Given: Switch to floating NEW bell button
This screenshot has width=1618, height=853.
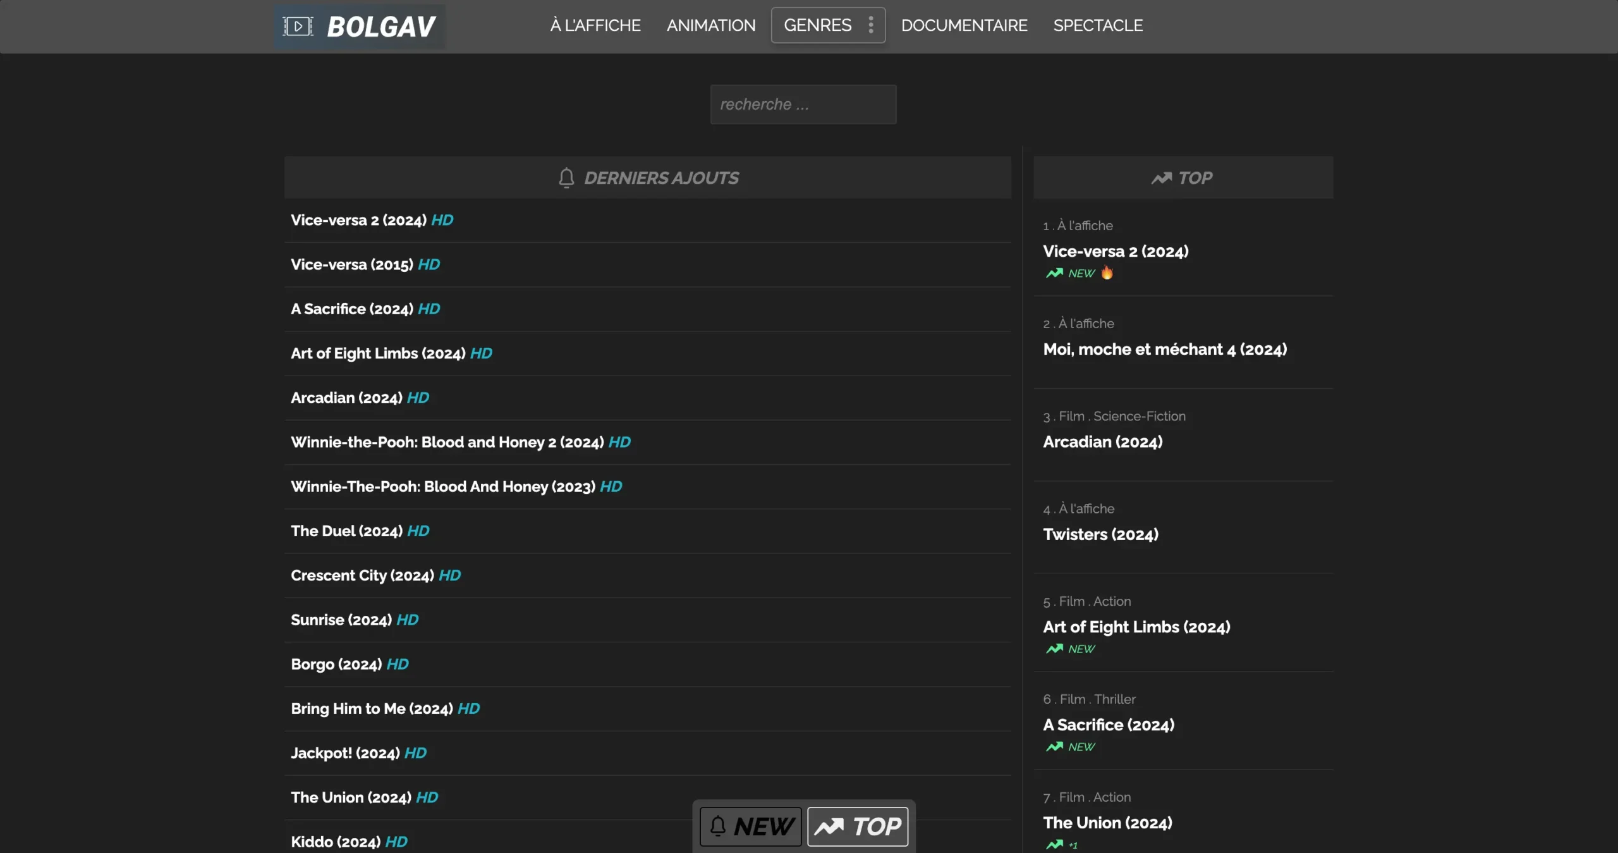Looking at the screenshot, I should [751, 826].
